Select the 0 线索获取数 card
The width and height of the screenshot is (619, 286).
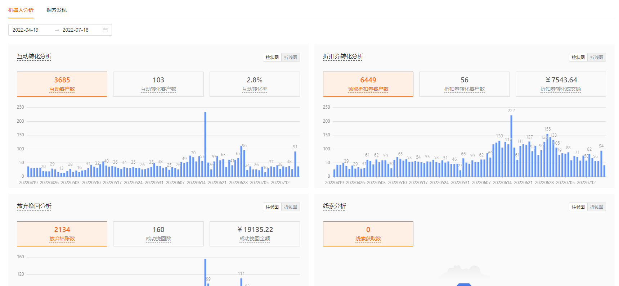click(x=368, y=234)
